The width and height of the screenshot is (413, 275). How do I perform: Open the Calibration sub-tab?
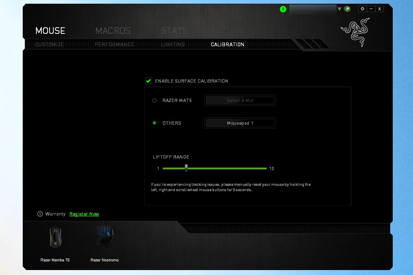[227, 45]
